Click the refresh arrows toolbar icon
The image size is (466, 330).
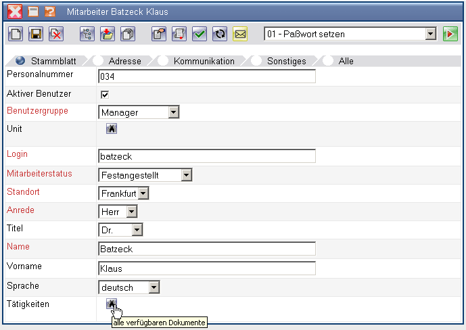point(219,34)
